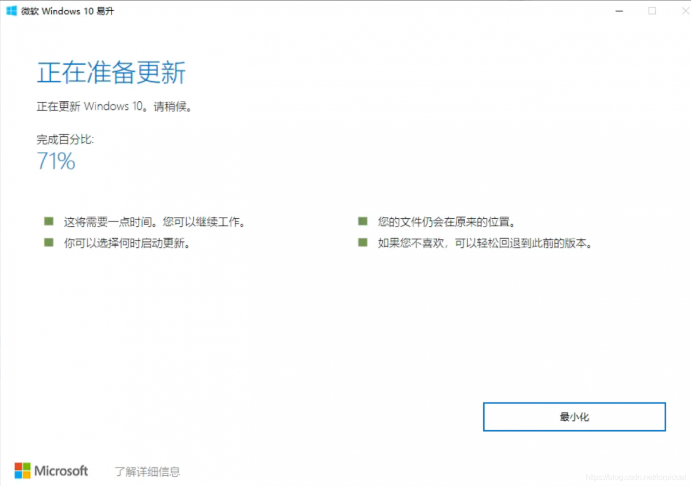
Task: Minimize the window using the title bar dash
Action: tap(619, 11)
